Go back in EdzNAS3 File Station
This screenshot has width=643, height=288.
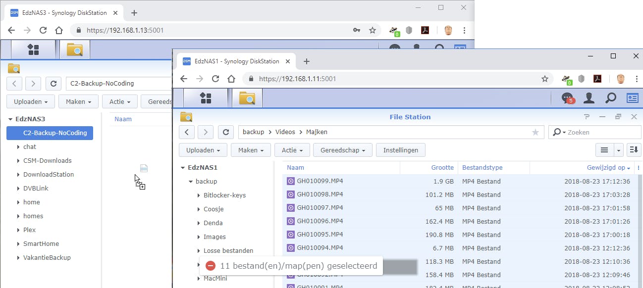14,84
